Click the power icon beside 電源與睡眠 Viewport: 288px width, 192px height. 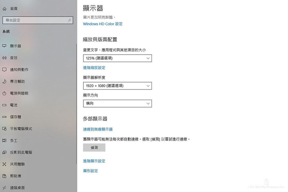[4, 93]
